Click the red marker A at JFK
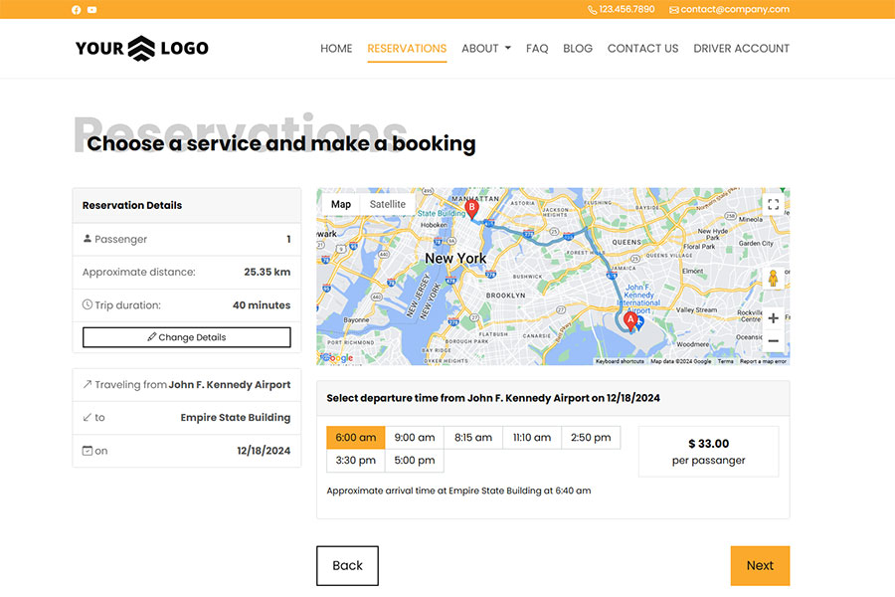Viewport: 895px width, 597px height. (630, 321)
